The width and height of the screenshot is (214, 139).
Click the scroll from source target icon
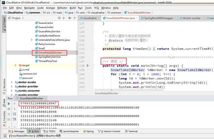coord(59,18)
